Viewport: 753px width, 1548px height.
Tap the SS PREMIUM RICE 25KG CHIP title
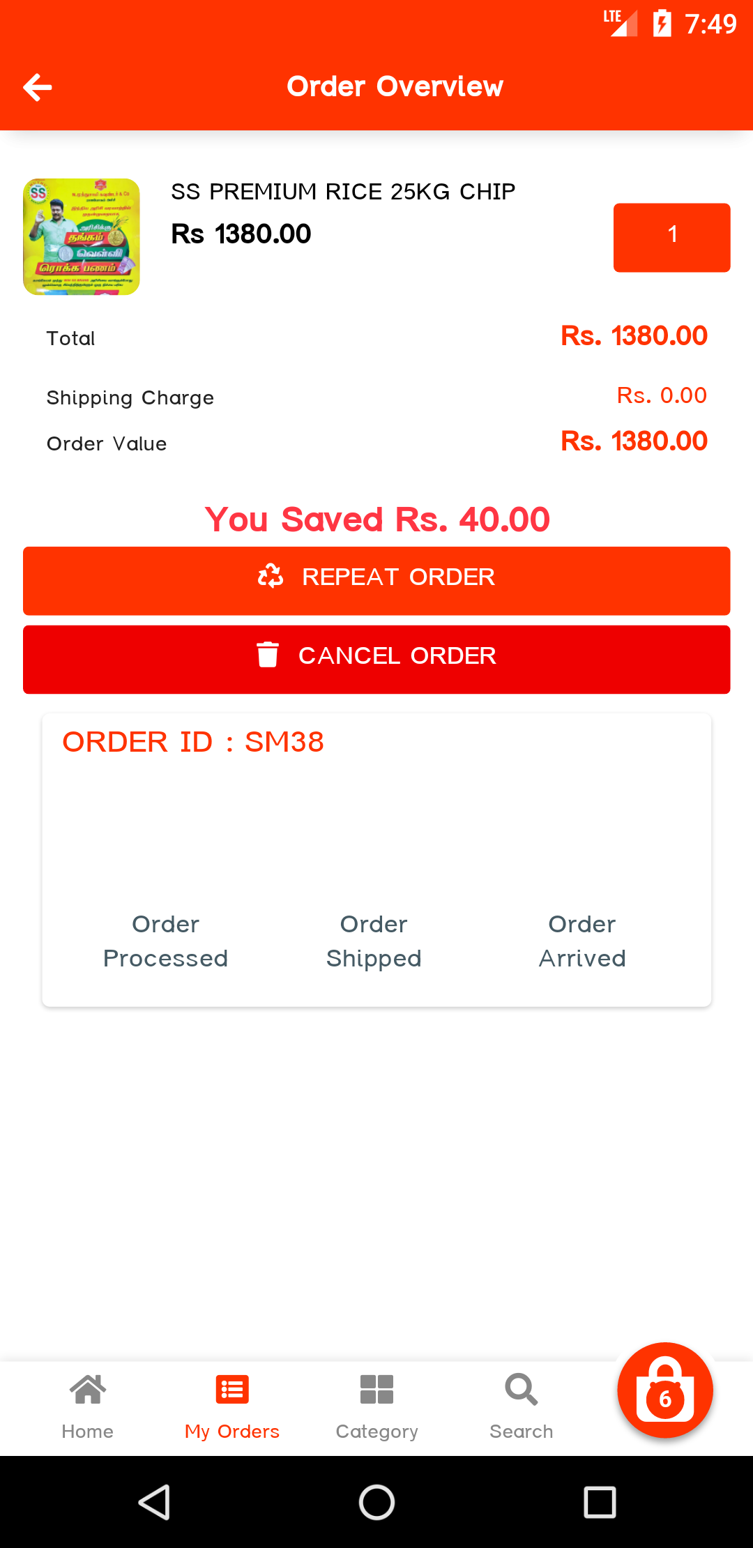(x=343, y=192)
